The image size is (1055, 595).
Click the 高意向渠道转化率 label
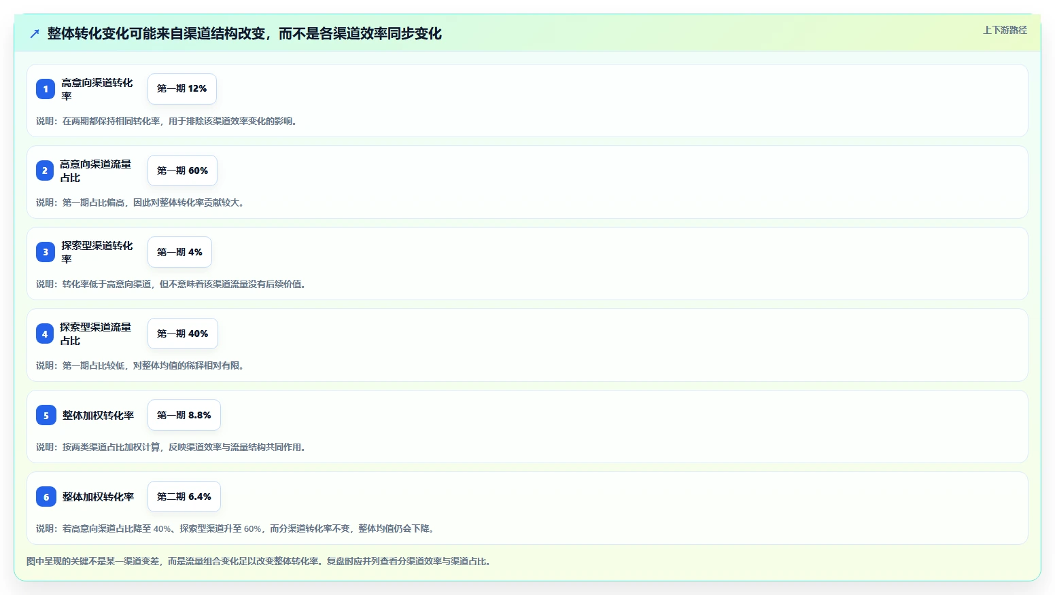pos(97,89)
